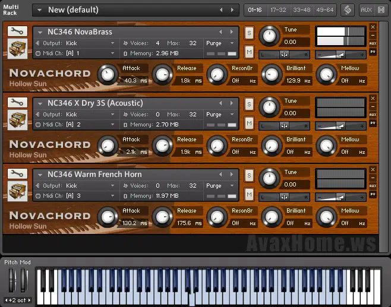391x307 pixels.
Task: Click the NovaBrass Tune value 0.00
Action: pos(290,42)
